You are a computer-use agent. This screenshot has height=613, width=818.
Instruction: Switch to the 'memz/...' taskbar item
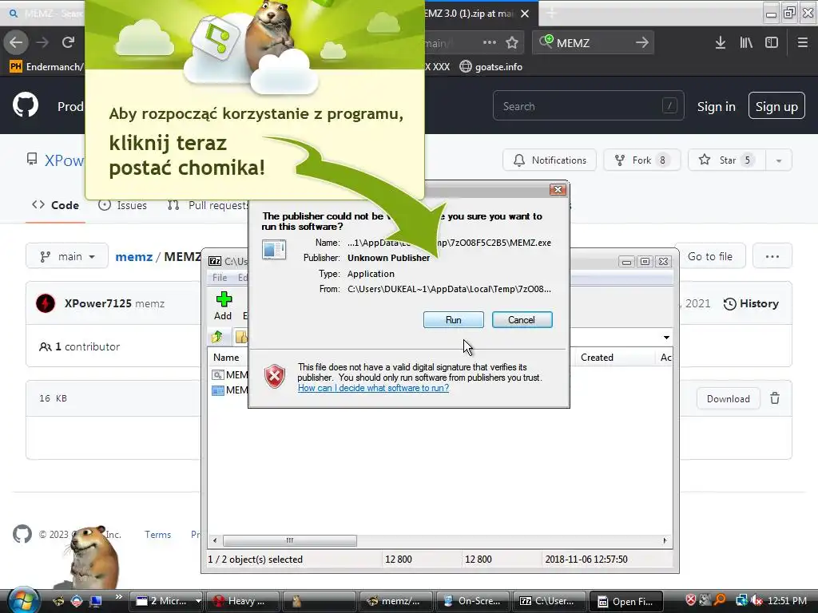[x=396, y=601]
